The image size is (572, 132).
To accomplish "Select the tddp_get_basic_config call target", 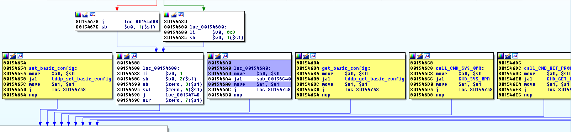I will pos(375,79).
